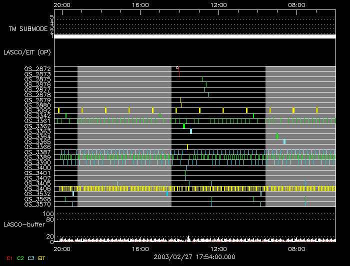Click the top 16:00 time axis label
Image resolution: width=350 pixels, height=266 pixels.
click(140, 5)
